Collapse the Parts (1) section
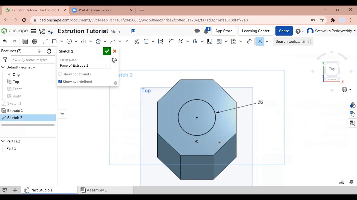 point(3,141)
